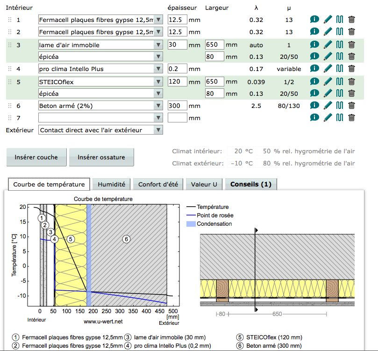
Task: Delete layer 2 using its trash icon
Action: 351,31
